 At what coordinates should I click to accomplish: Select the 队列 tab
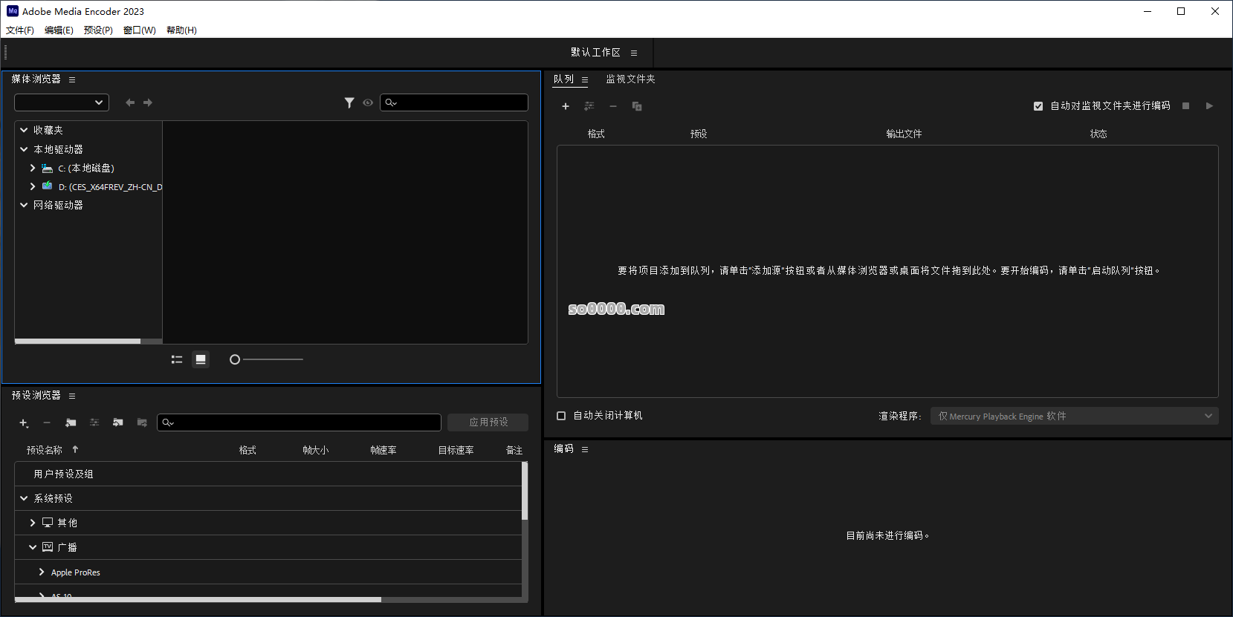(564, 79)
